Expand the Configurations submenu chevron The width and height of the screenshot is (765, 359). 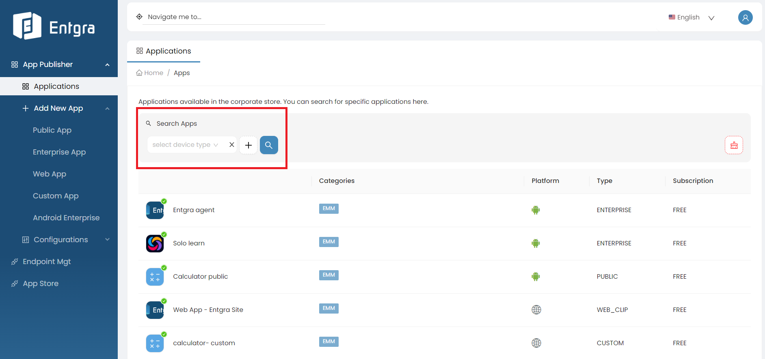pos(107,239)
